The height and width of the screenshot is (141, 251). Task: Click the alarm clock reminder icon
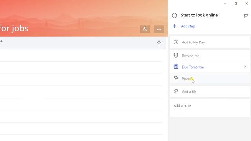tap(176, 55)
